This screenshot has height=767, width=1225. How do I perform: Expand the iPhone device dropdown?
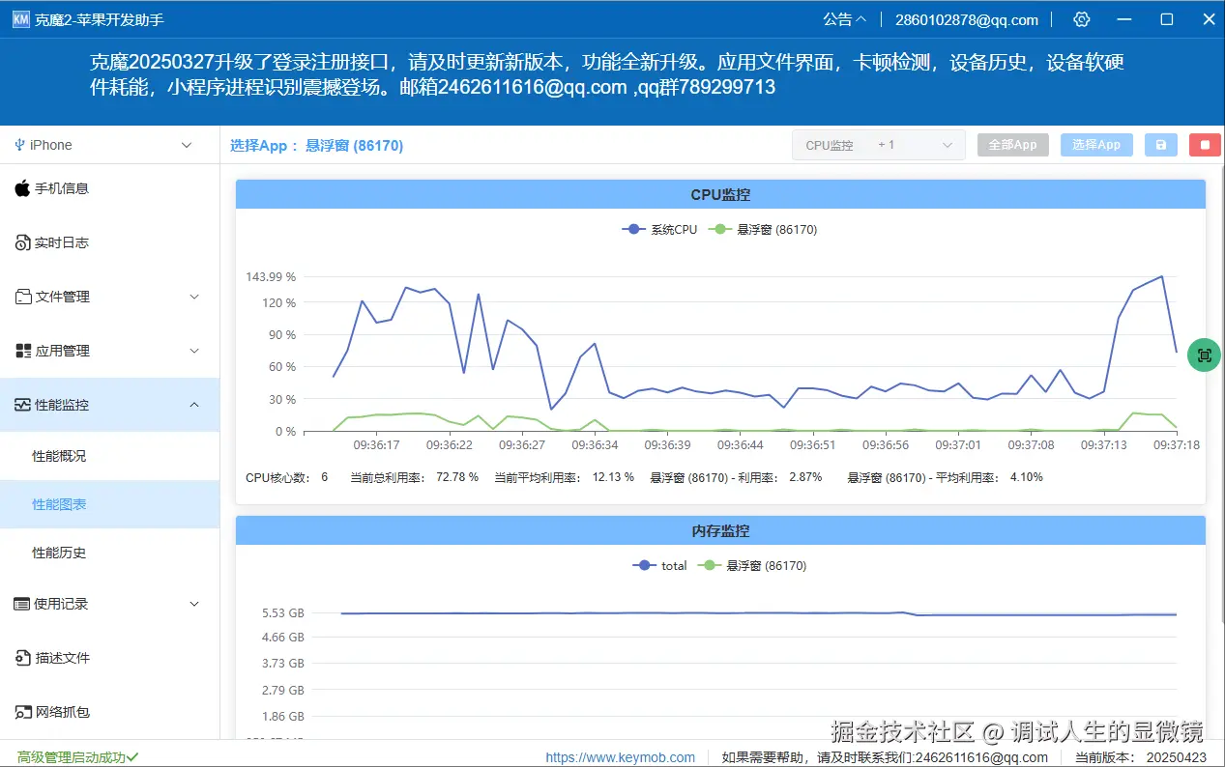(x=187, y=145)
